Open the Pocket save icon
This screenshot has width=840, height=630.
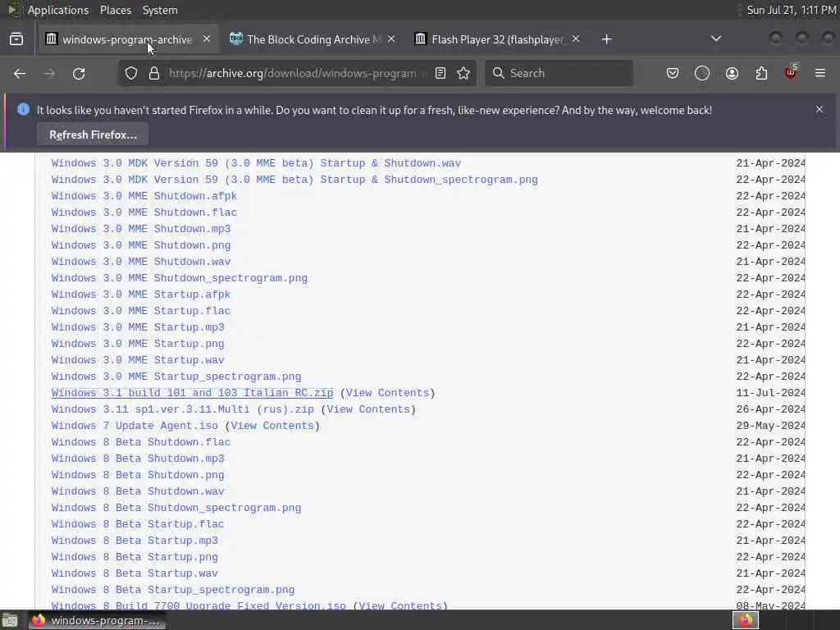pos(673,73)
